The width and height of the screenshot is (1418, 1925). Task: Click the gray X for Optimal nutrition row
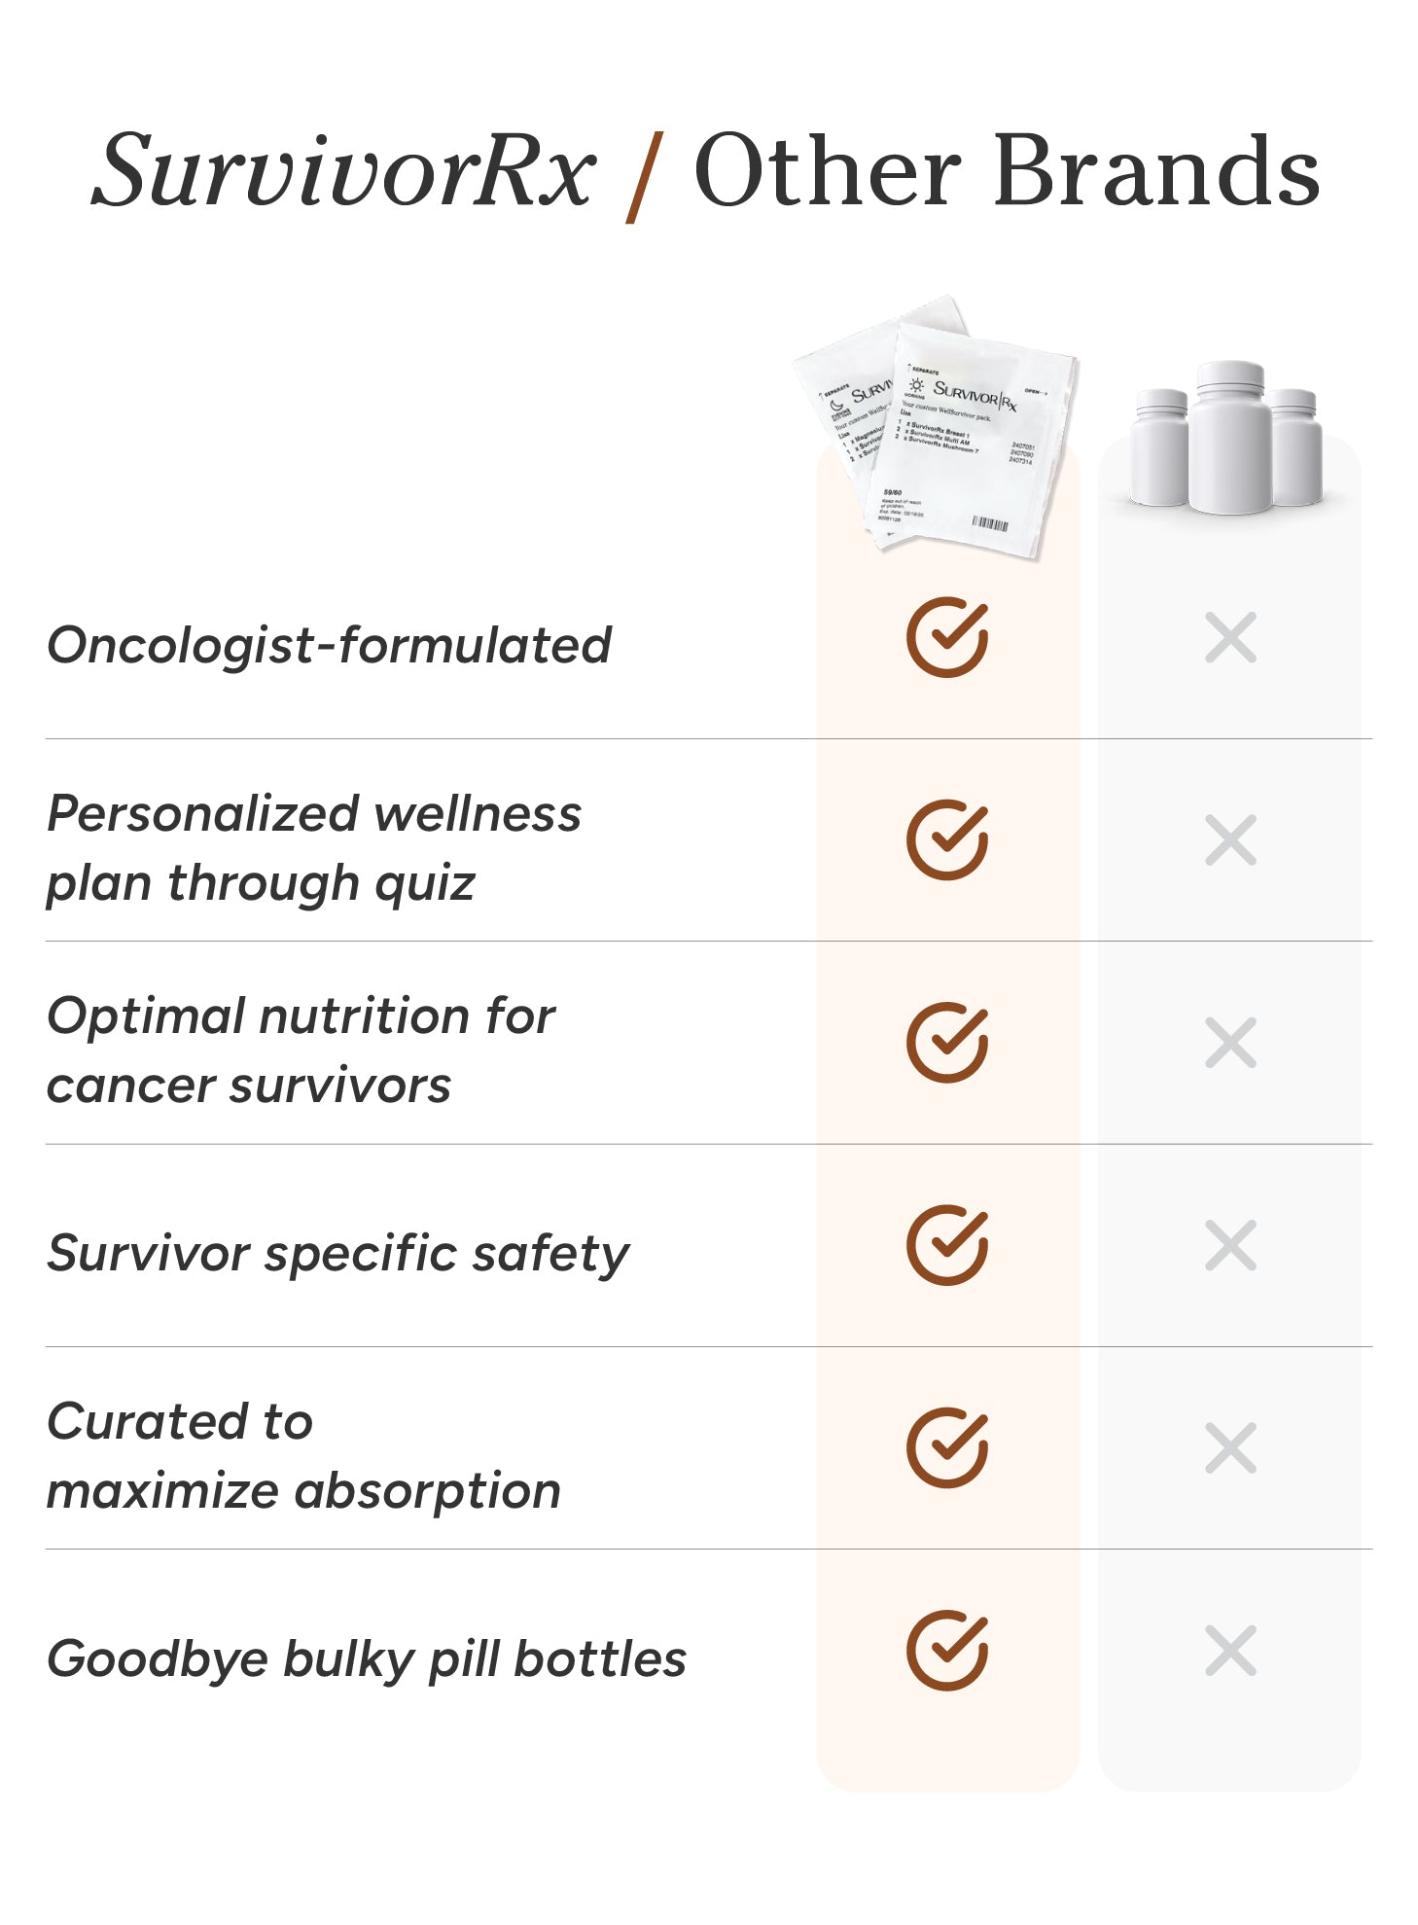pyautogui.click(x=1230, y=1043)
